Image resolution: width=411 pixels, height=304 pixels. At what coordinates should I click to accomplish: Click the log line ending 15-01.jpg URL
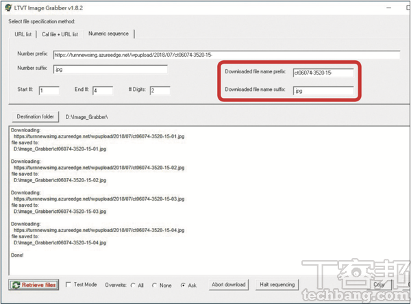coord(99,136)
